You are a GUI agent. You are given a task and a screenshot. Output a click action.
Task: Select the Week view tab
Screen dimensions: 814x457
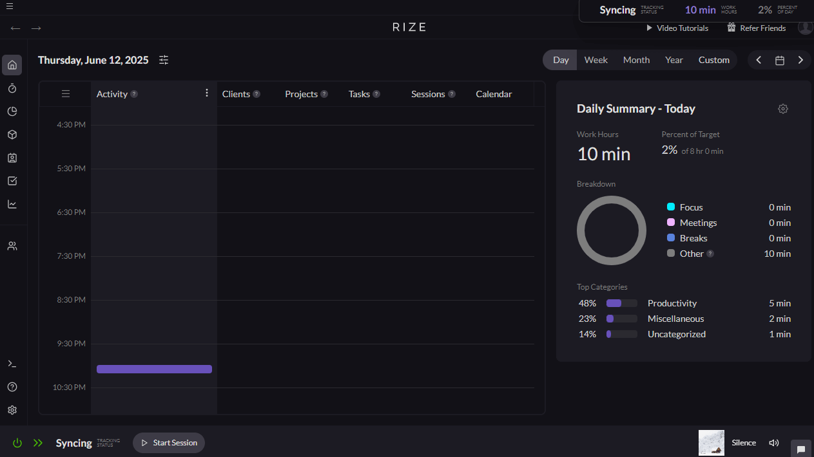pos(596,60)
